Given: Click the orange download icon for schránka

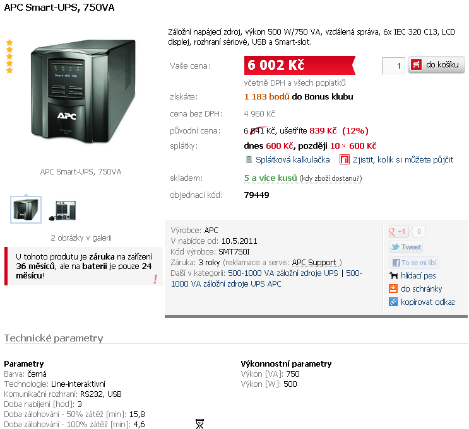Looking at the screenshot, I should (x=393, y=289).
